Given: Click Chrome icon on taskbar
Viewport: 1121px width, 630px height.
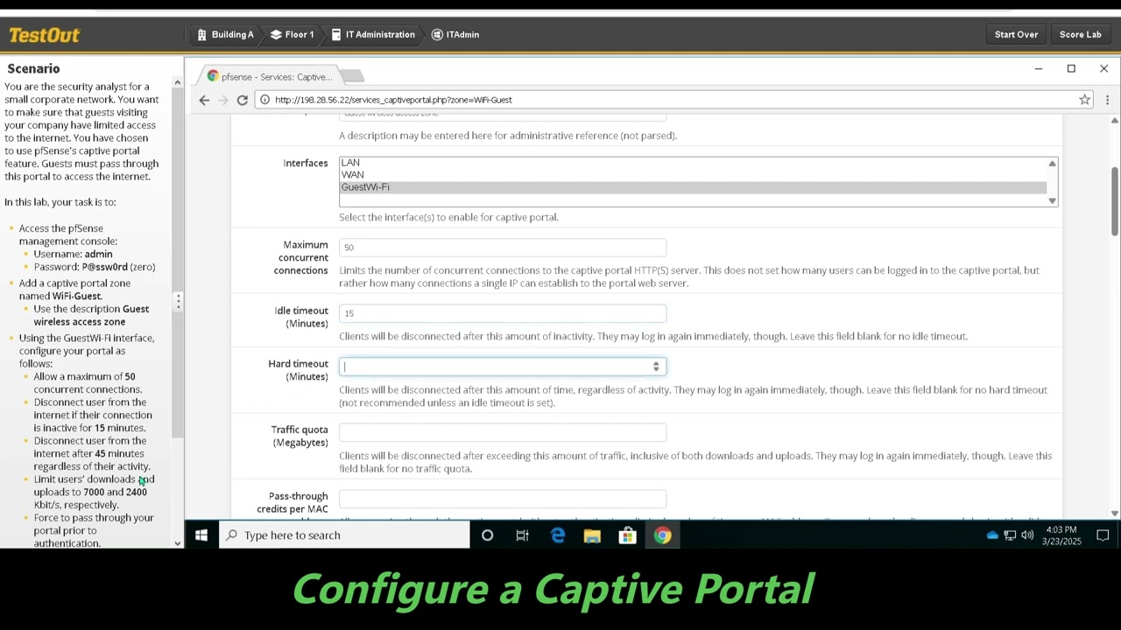Looking at the screenshot, I should pos(662,535).
